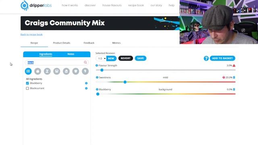258x145 pixels.
Task: Open info icon beside Blackberry ingredient in list
Action: click(x=86, y=83)
